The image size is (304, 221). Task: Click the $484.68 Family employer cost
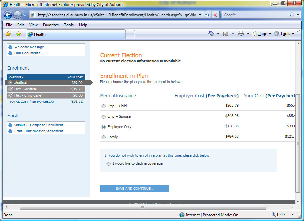[x=232, y=136]
